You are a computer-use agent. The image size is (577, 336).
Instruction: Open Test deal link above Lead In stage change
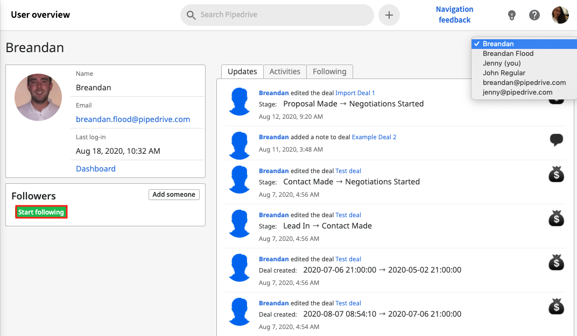pos(348,215)
